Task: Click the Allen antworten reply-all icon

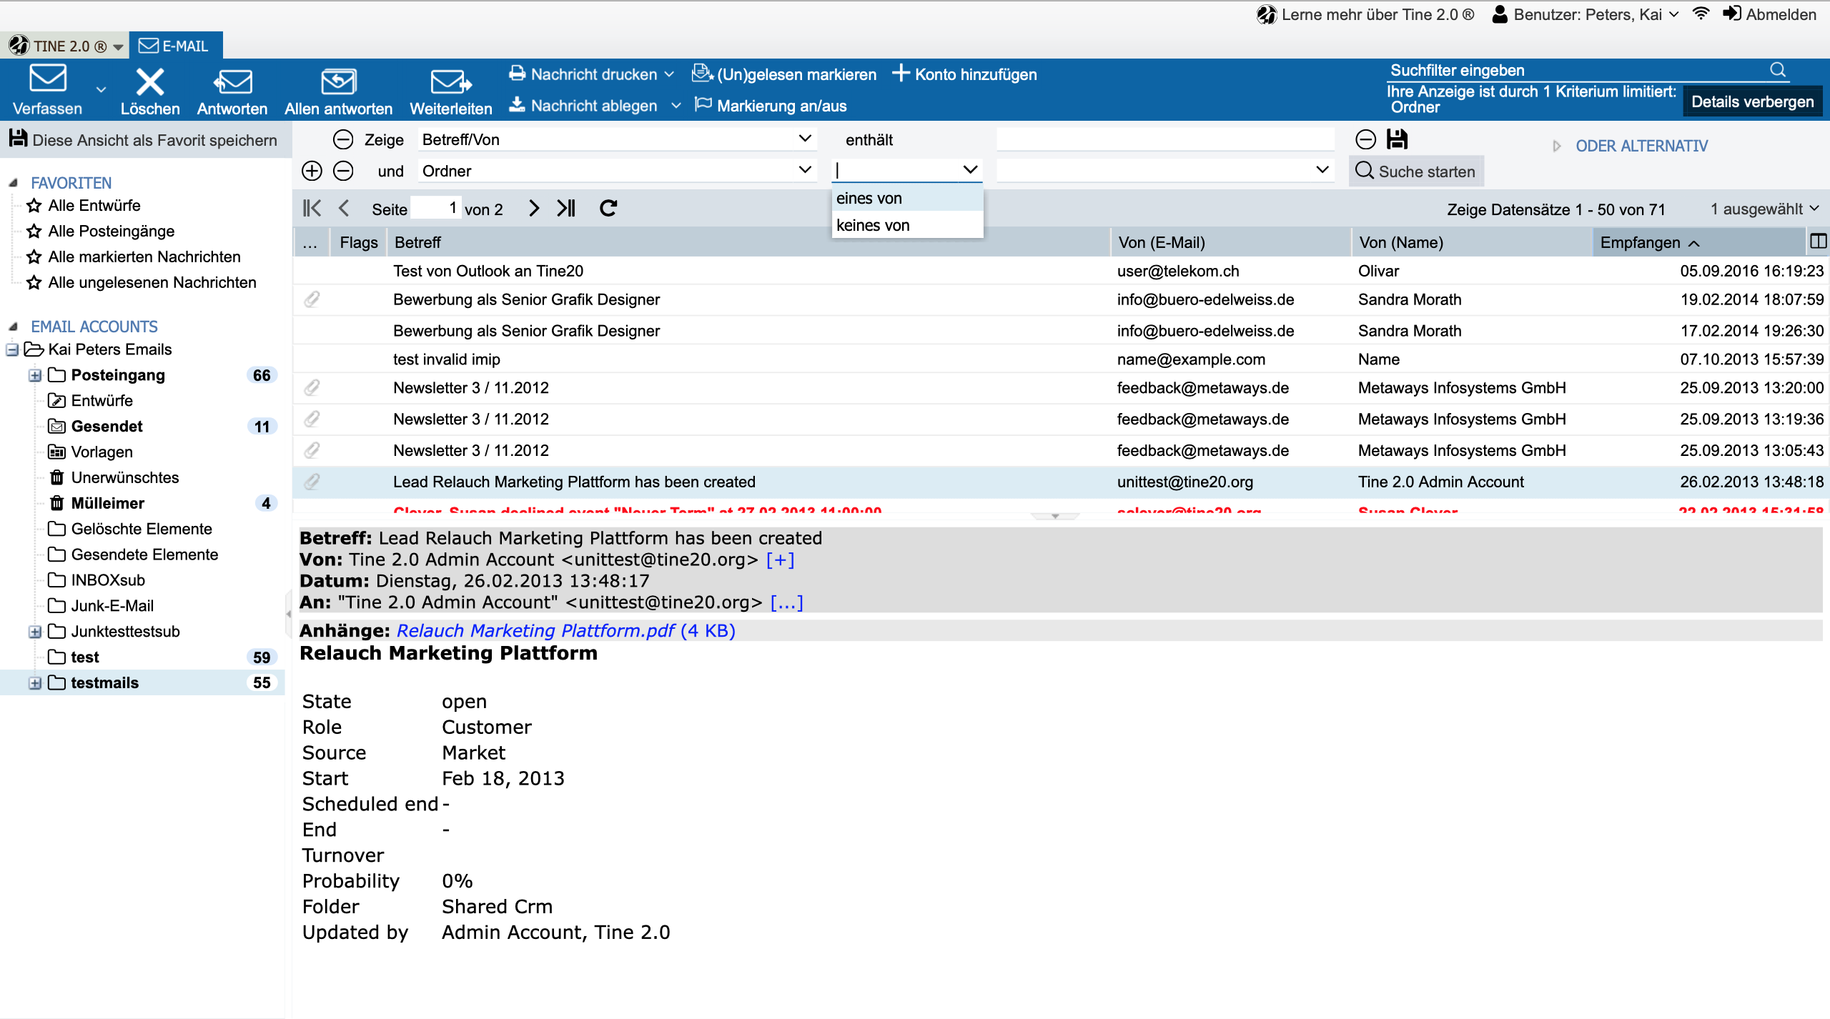Action: point(338,81)
